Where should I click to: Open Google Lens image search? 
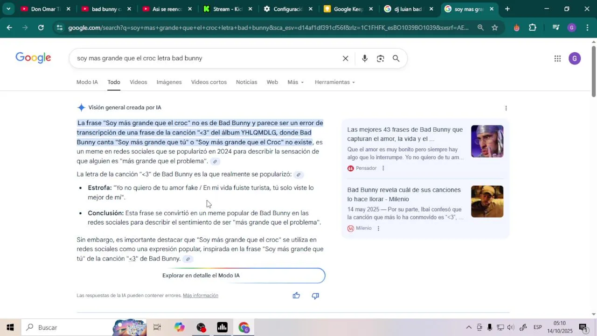pyautogui.click(x=381, y=58)
